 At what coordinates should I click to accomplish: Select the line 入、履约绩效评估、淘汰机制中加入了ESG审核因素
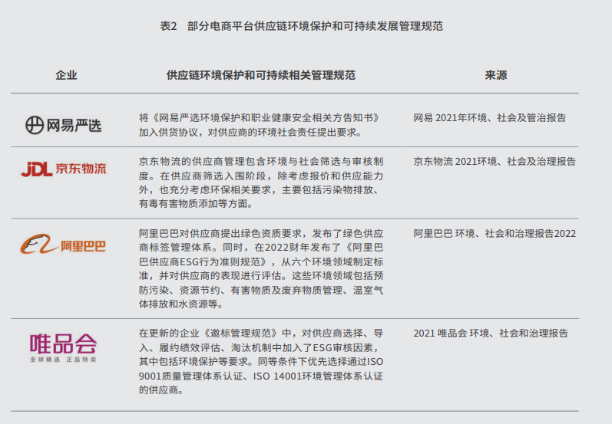click(x=261, y=347)
